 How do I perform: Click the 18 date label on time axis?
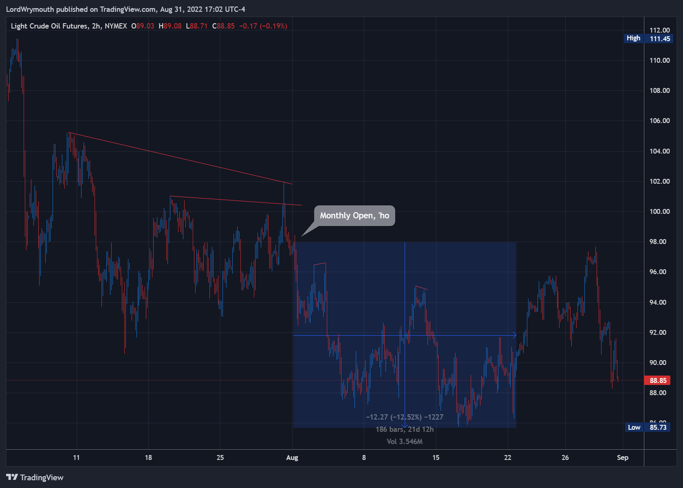[148, 457]
